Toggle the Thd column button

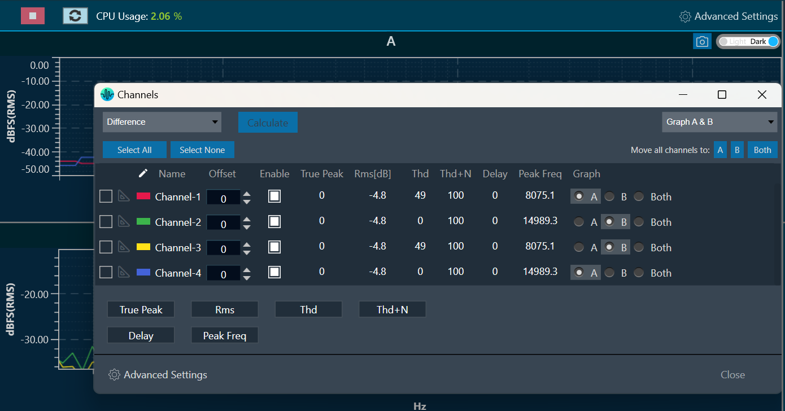tap(308, 309)
